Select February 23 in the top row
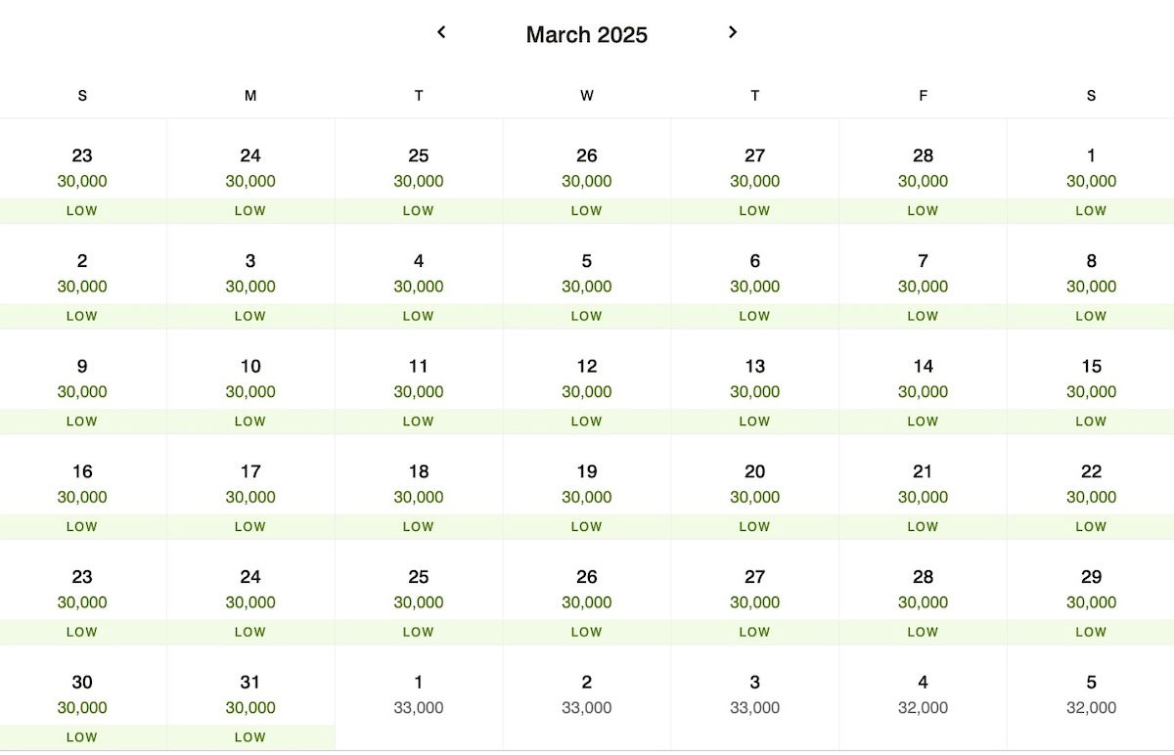1174x755 pixels. [82, 171]
